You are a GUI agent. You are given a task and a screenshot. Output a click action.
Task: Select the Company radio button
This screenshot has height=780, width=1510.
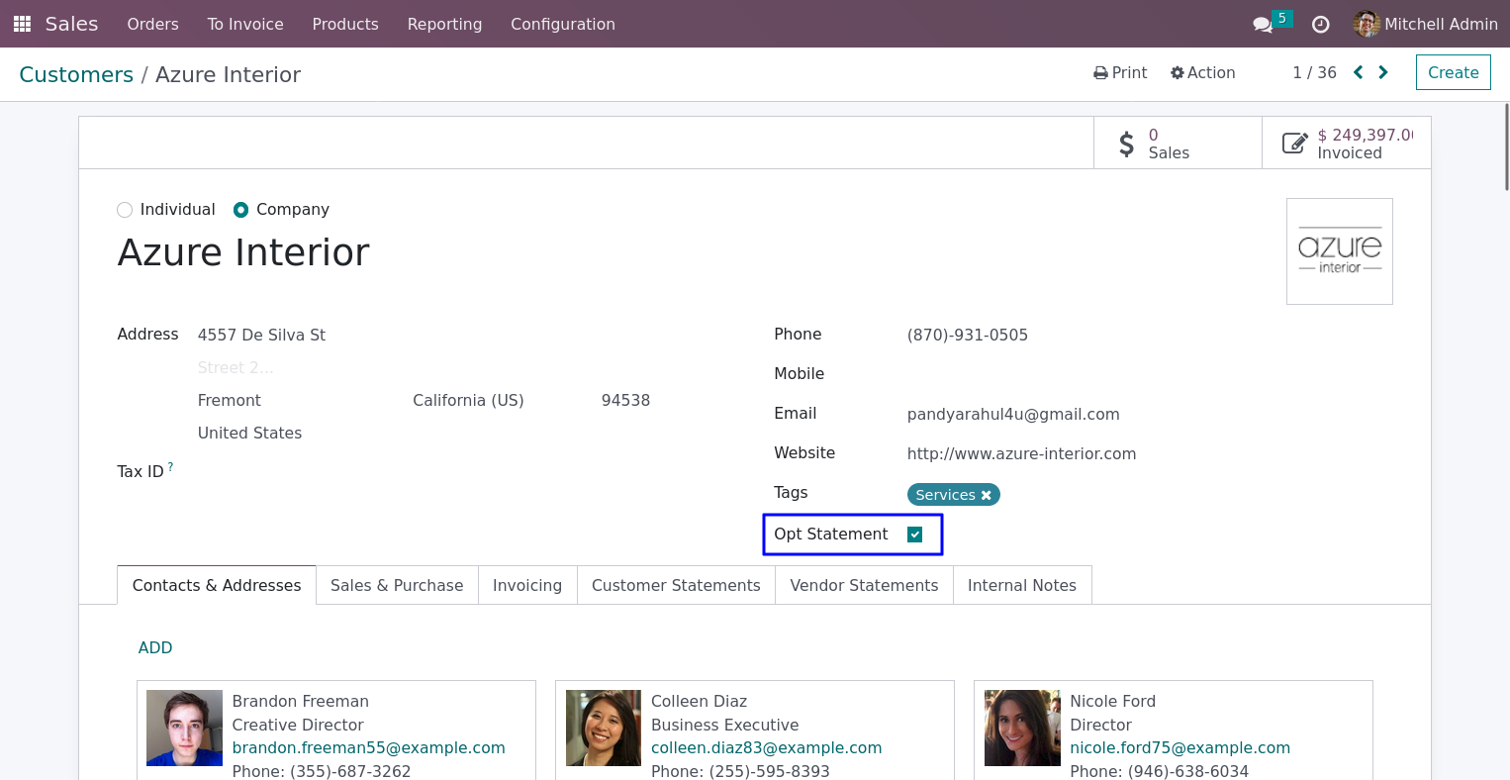(x=240, y=210)
